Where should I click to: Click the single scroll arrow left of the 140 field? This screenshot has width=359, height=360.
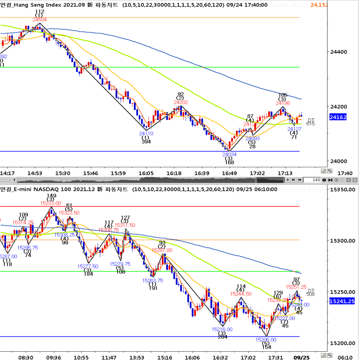point(288,180)
